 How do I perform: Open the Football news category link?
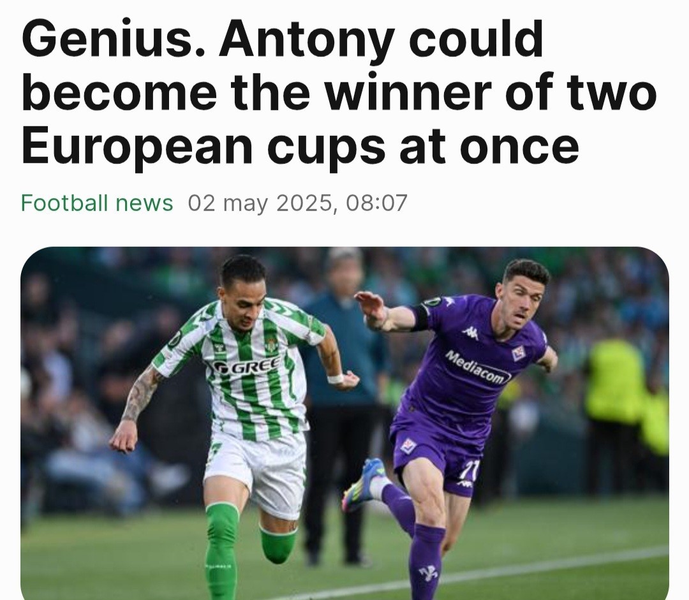click(97, 203)
